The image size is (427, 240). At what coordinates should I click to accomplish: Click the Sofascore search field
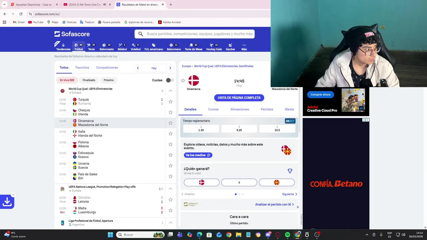pyautogui.click(x=194, y=34)
